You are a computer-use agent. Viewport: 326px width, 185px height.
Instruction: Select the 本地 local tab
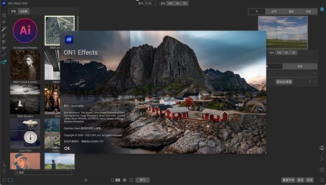(x=300, y=66)
